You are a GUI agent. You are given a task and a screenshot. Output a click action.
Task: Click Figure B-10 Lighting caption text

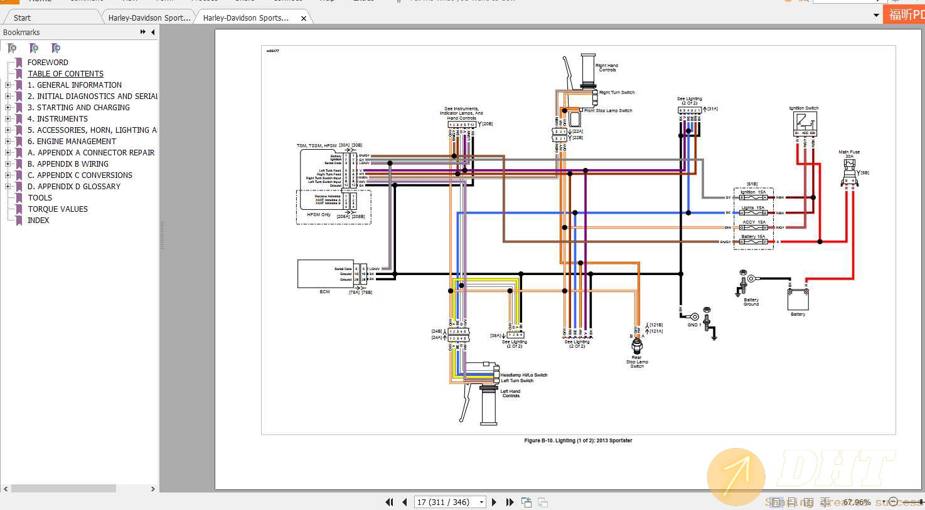[x=578, y=440]
